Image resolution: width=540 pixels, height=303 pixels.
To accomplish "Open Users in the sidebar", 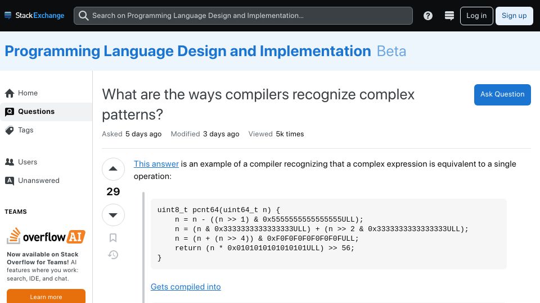I will pos(46,162).
